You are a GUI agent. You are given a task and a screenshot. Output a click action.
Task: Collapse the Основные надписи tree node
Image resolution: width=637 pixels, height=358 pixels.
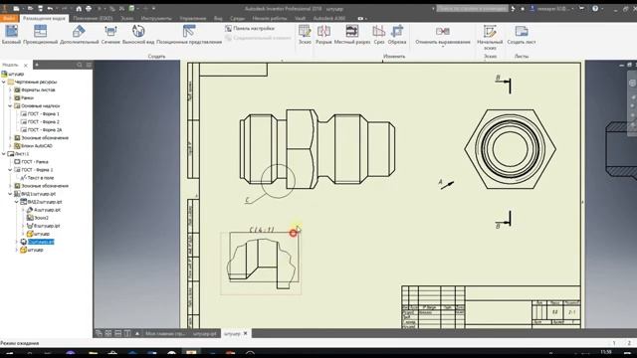click(x=10, y=106)
